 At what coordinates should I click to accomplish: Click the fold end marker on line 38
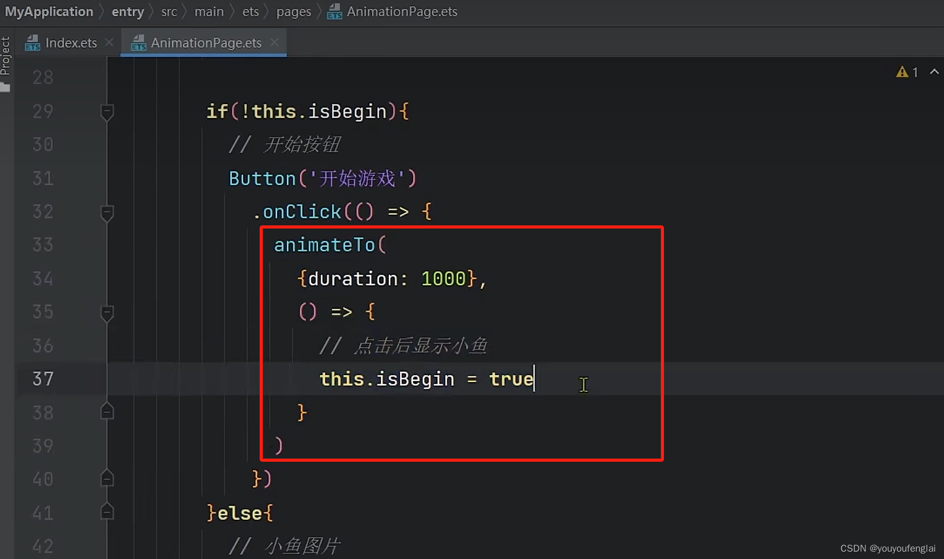tap(107, 412)
